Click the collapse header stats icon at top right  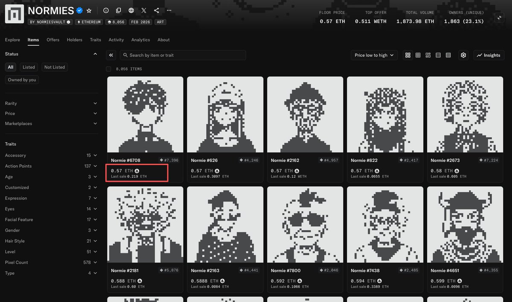[500, 17]
